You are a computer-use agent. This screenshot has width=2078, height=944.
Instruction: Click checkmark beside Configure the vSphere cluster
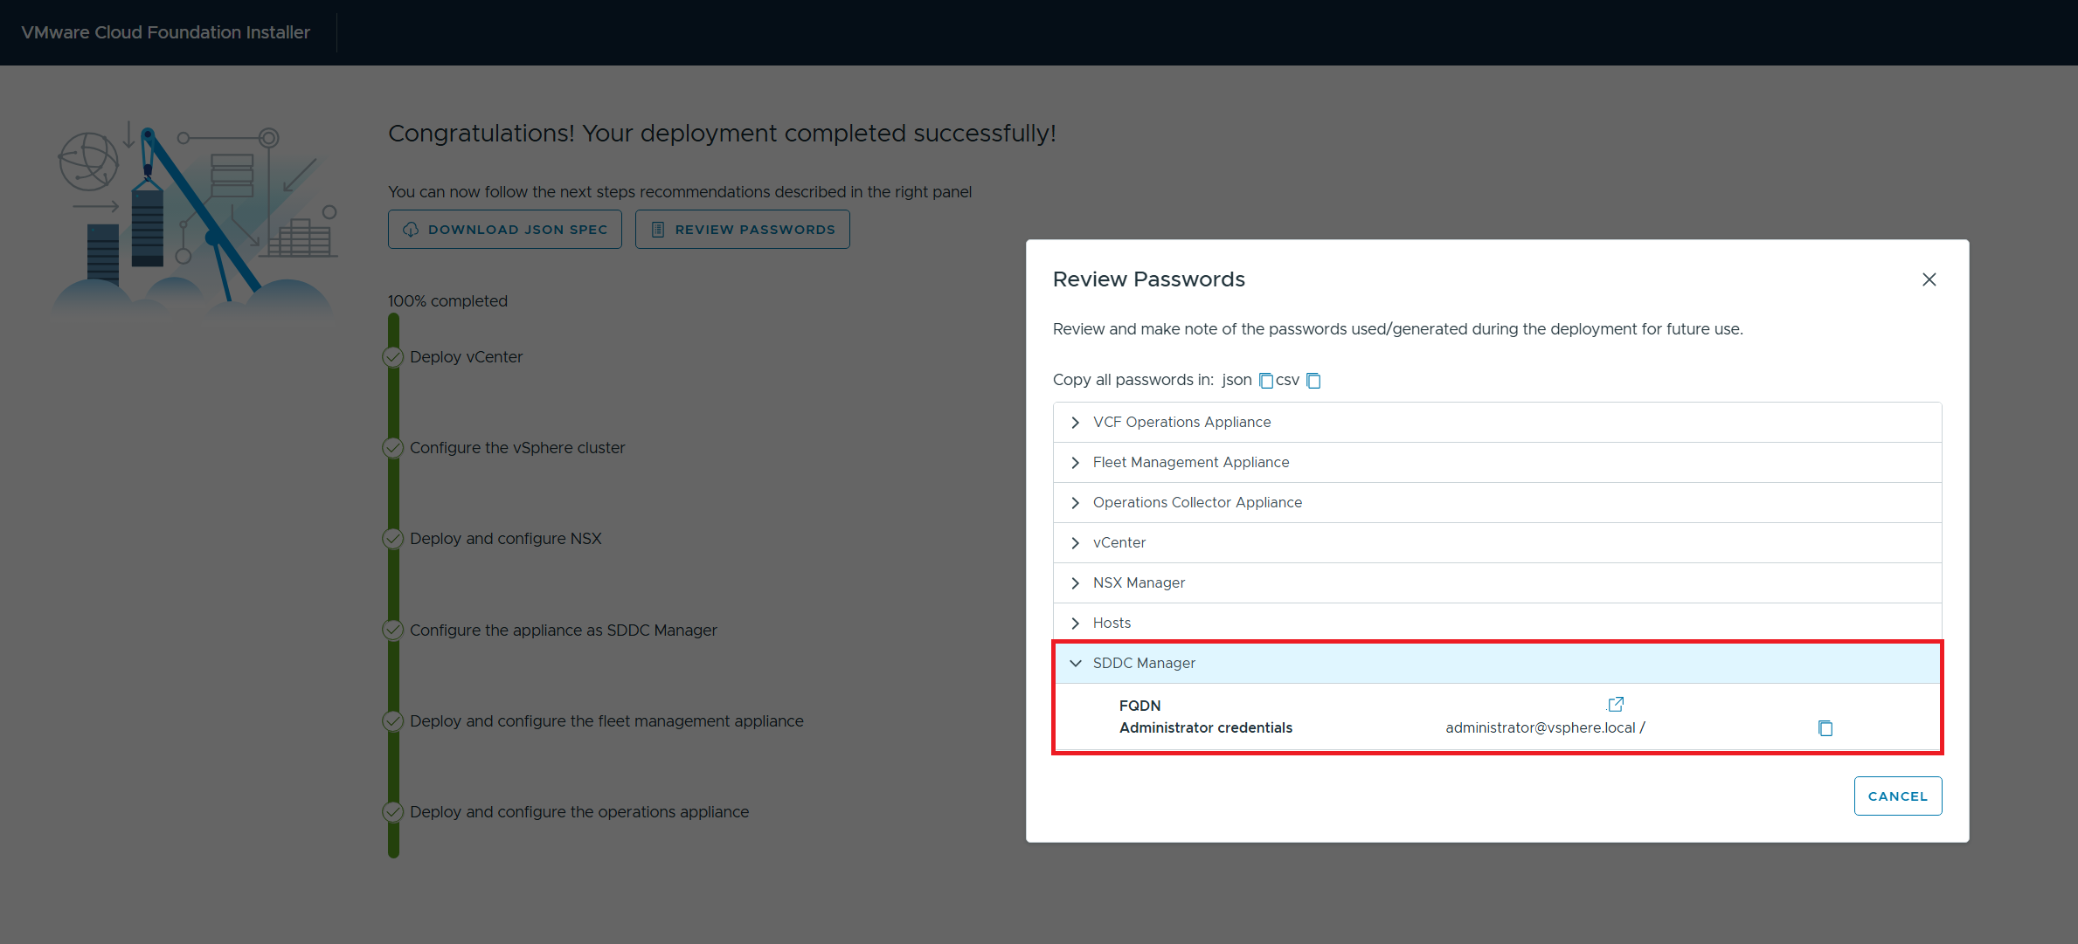393,448
